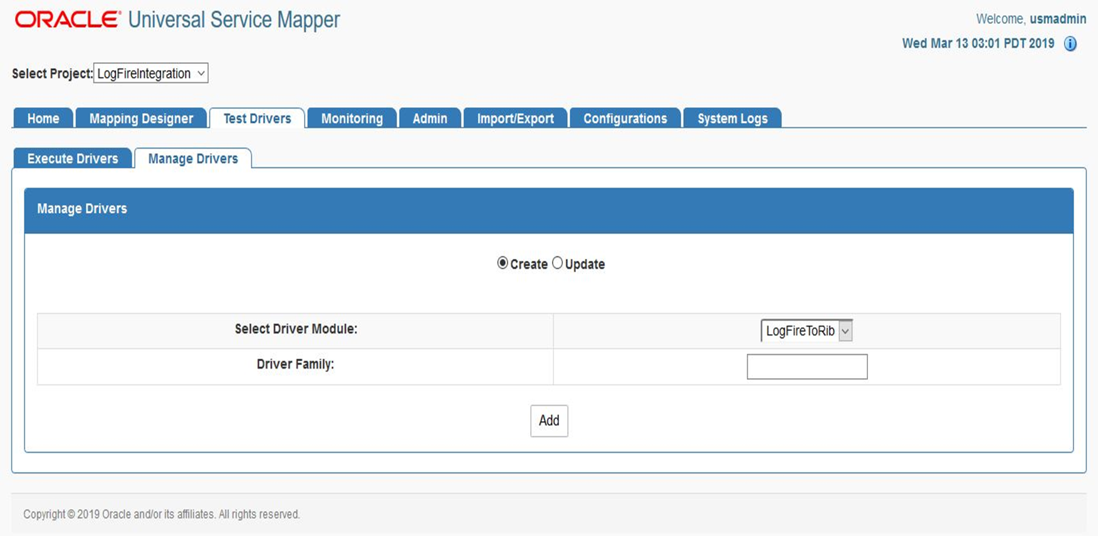Click the date and time text
1098x536 pixels.
978,43
